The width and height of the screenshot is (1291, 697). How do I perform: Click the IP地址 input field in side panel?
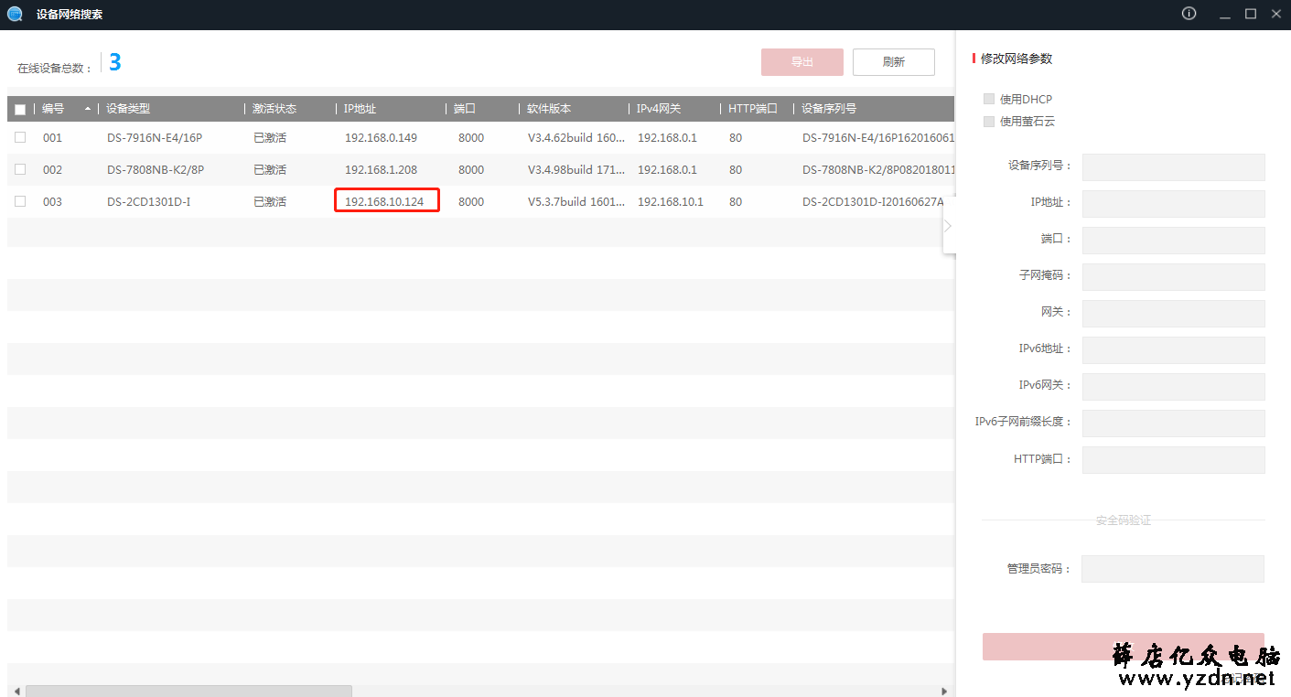tap(1174, 204)
